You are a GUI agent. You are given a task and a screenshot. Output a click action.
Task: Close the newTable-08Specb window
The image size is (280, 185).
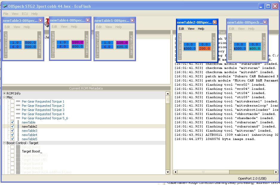point(265,22)
